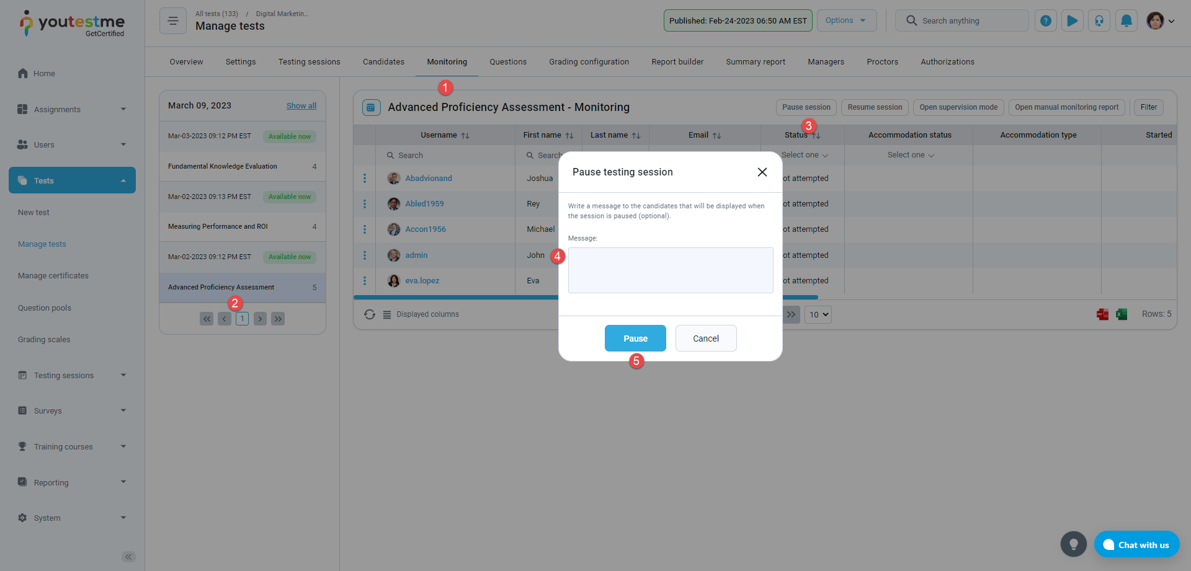Click into the Message text area
Image resolution: width=1191 pixels, height=571 pixels.
(x=671, y=270)
